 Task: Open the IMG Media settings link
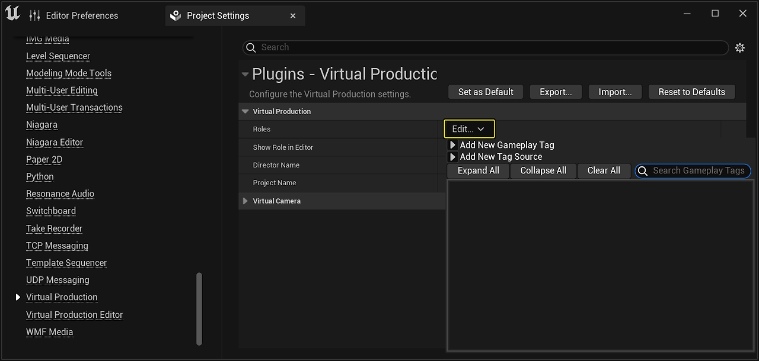point(47,39)
